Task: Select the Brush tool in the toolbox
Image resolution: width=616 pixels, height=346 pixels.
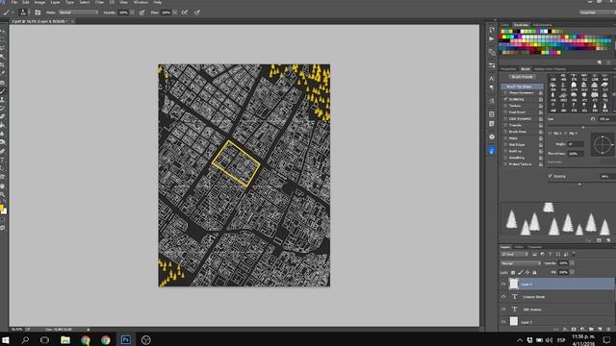Action: [3, 91]
